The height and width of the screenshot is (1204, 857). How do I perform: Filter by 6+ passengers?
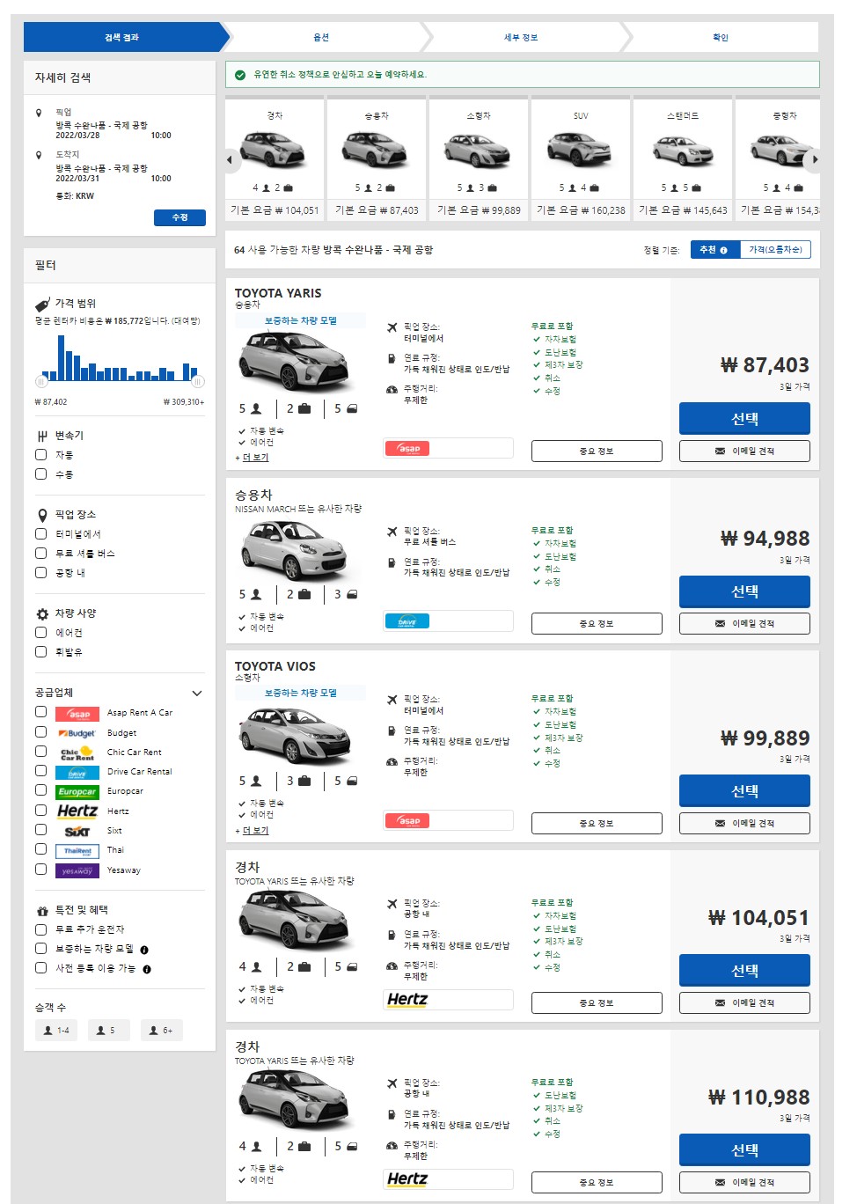[162, 1031]
